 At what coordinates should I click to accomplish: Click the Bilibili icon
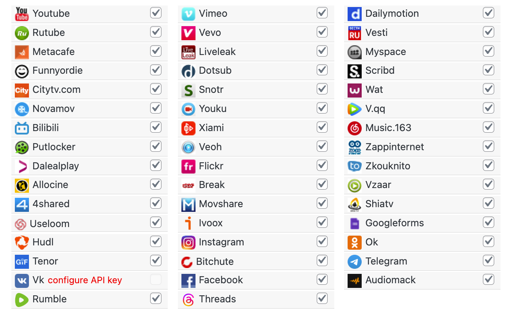tap(22, 128)
